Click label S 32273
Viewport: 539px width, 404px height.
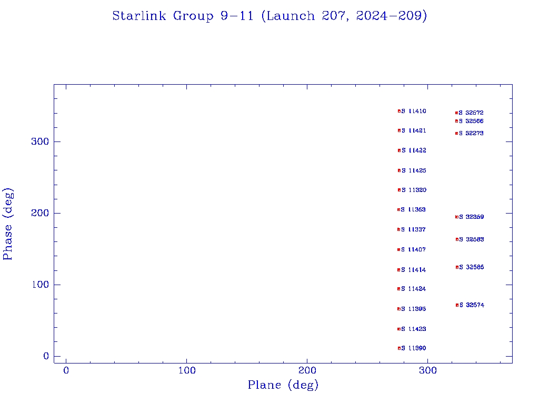pyautogui.click(x=471, y=133)
